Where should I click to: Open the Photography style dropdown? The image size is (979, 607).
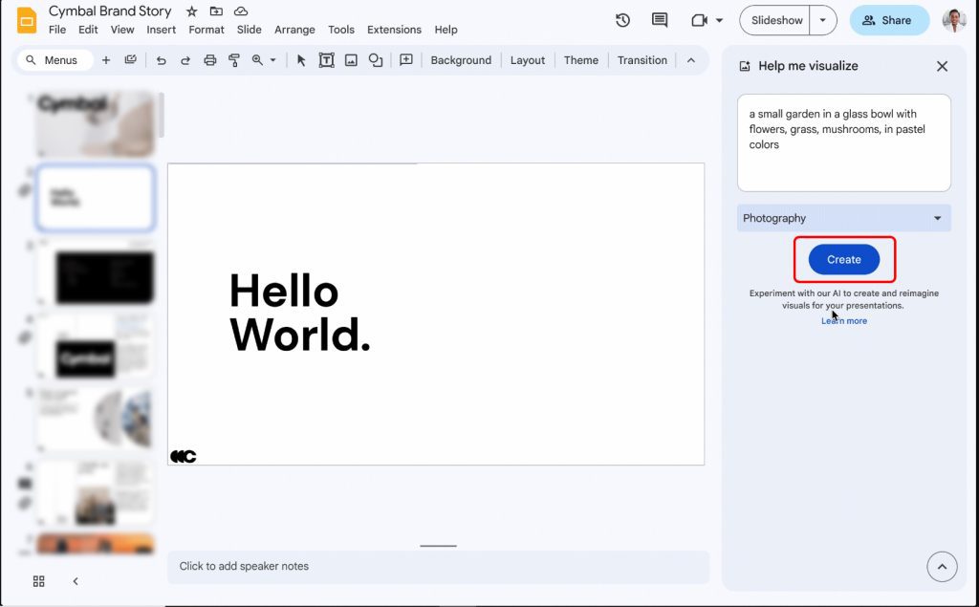[843, 218]
